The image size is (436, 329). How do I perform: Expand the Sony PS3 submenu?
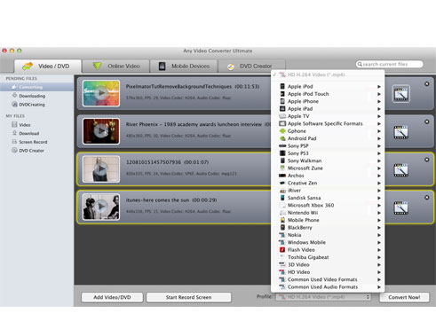(328, 153)
